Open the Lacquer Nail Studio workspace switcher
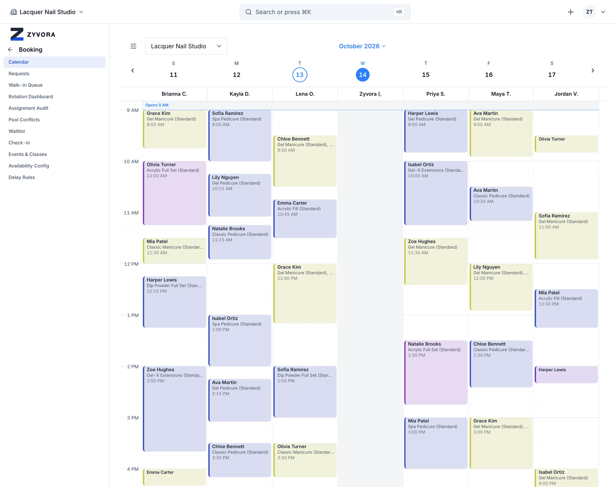The height and width of the screenshot is (487, 616). pyautogui.click(x=47, y=12)
